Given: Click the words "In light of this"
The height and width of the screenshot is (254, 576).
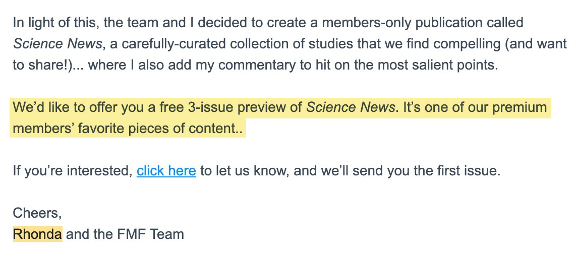Looking at the screenshot, I should pos(55,22).
